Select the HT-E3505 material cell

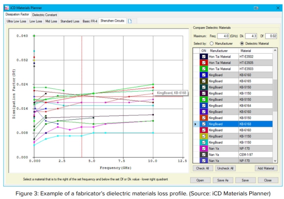pyautogui.click(x=256, y=63)
